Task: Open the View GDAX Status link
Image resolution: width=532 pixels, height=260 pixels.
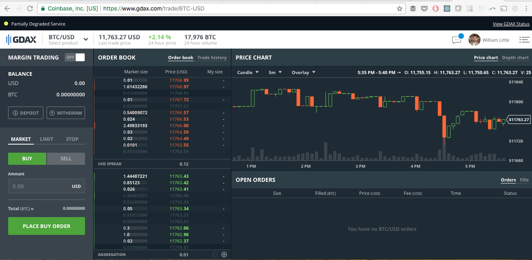Action: [x=511, y=24]
